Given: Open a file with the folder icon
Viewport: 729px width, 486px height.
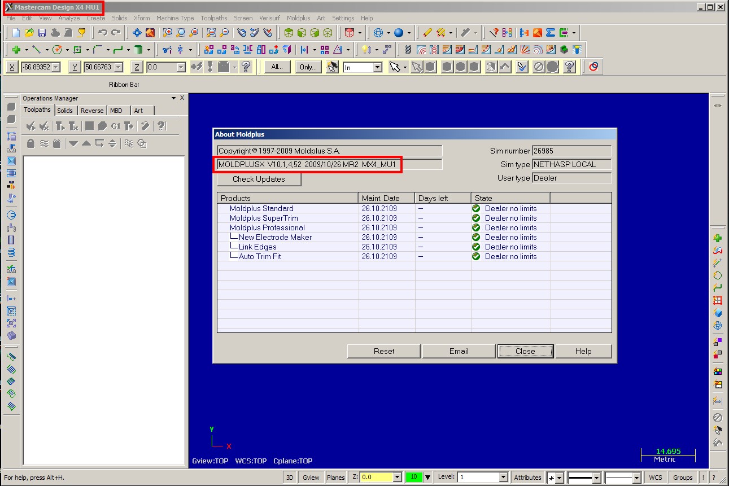Looking at the screenshot, I should (29, 33).
